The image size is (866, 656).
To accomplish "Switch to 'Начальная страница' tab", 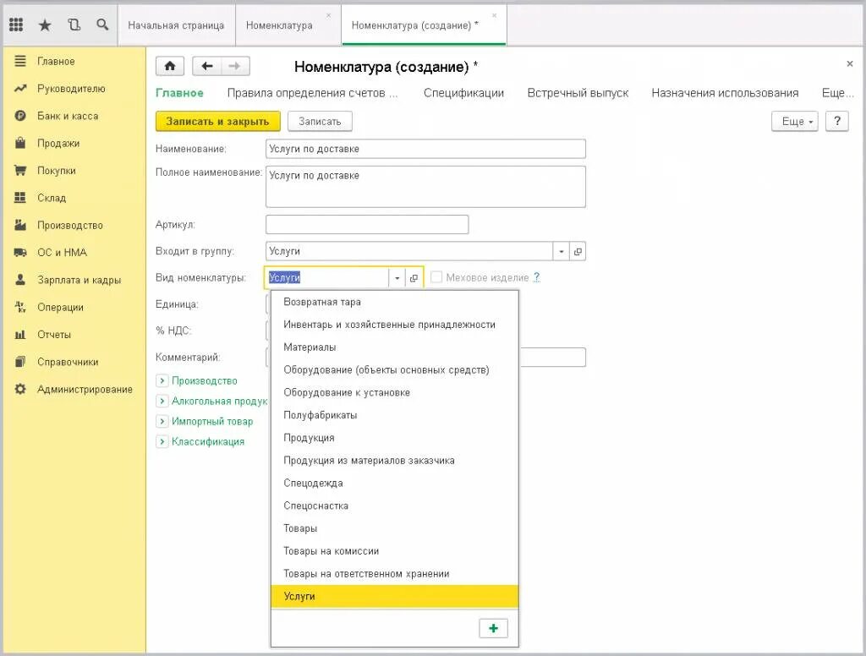I will [176, 25].
